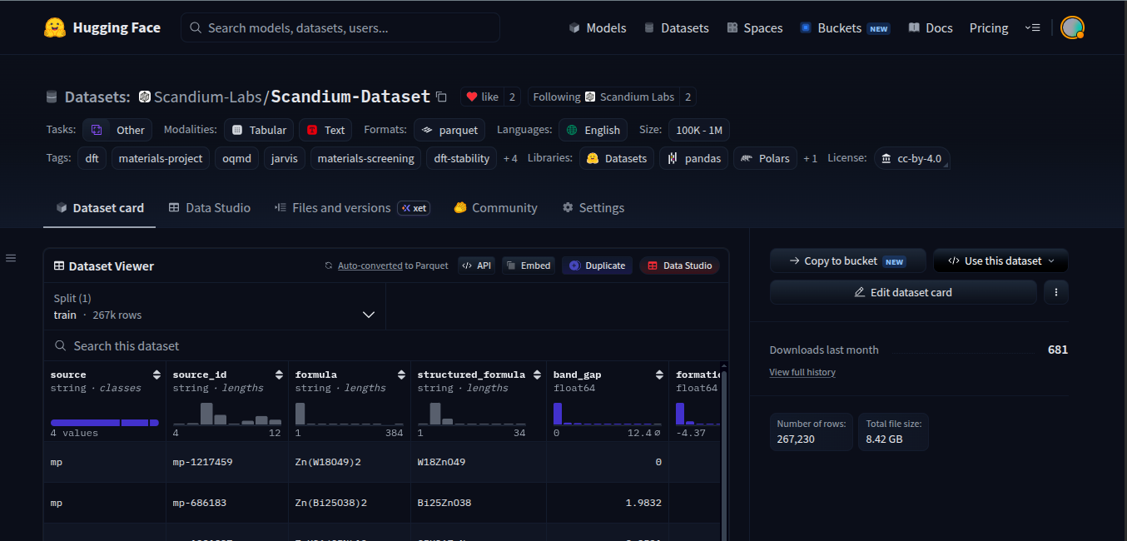Click the heart like button
Viewport: 1127px width, 541px height.
pyautogui.click(x=482, y=97)
